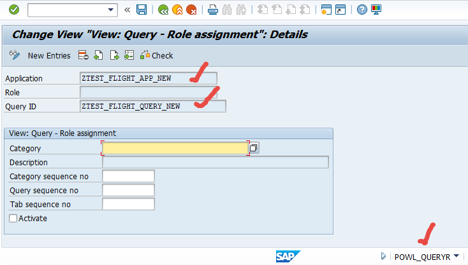This screenshot has width=468, height=265.
Task: Open Help with the question mark icon
Action: pos(362,10)
